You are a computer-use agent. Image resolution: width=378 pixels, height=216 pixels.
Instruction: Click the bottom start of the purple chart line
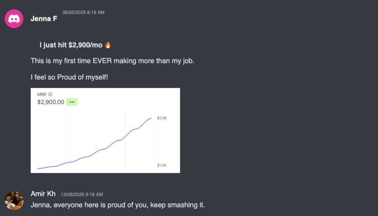(38, 168)
